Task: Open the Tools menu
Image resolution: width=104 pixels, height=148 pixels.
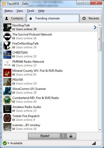Action: (x=31, y=11)
